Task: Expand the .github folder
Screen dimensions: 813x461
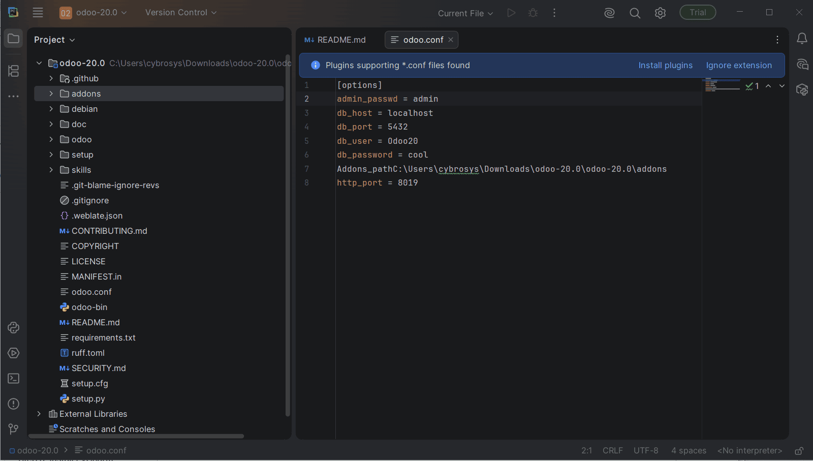Action: [51, 78]
